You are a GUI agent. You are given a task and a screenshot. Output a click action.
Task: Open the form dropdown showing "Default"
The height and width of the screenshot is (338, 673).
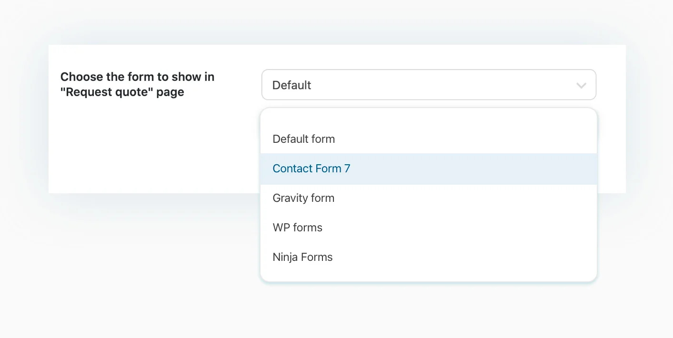point(428,85)
